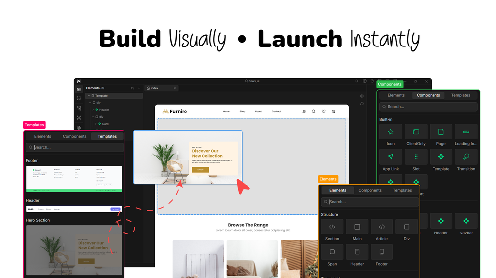This screenshot has height=278, width=496.
Task: Click Furniro shopping cart icon
Action: tap(333, 111)
